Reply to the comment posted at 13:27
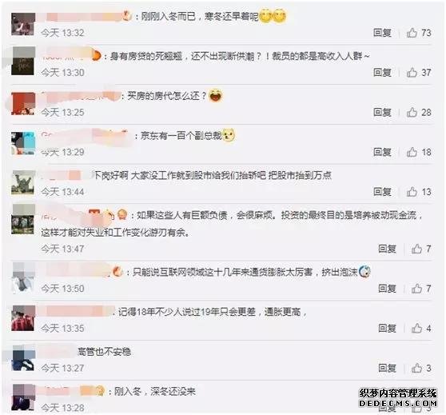 (x=387, y=368)
